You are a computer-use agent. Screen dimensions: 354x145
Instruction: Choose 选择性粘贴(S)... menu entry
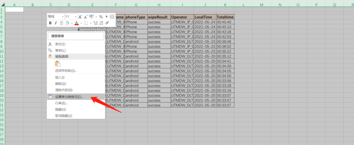click(x=76, y=70)
